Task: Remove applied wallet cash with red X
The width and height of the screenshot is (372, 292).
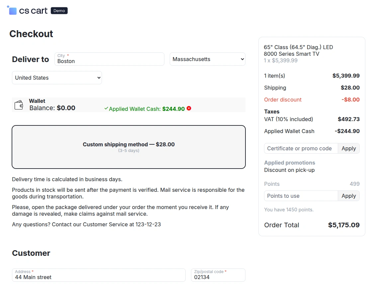Action: tap(189, 108)
